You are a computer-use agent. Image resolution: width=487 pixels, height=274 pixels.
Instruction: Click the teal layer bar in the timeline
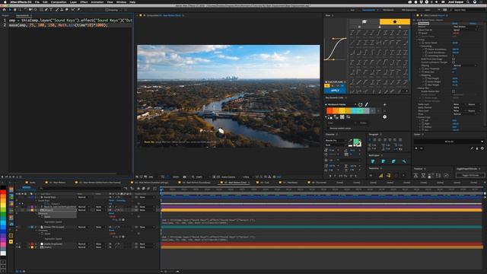pyautogui.click(x=321, y=227)
